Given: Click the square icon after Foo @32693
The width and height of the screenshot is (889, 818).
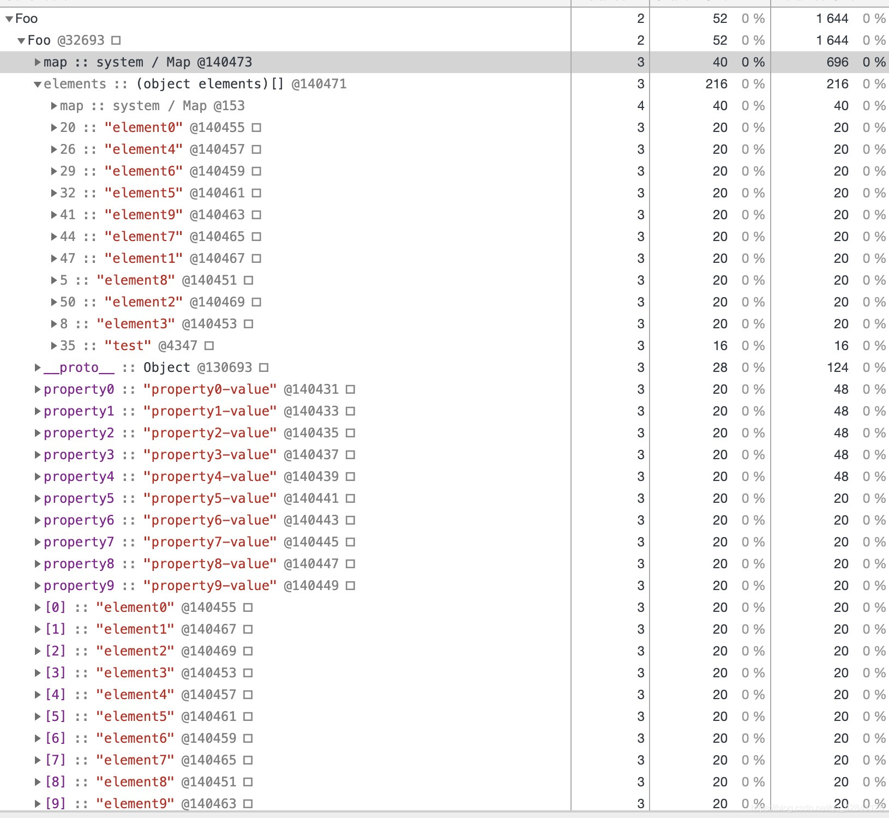Looking at the screenshot, I should [x=116, y=40].
